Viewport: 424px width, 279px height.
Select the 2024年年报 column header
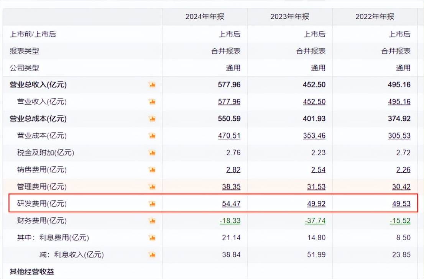(x=205, y=16)
